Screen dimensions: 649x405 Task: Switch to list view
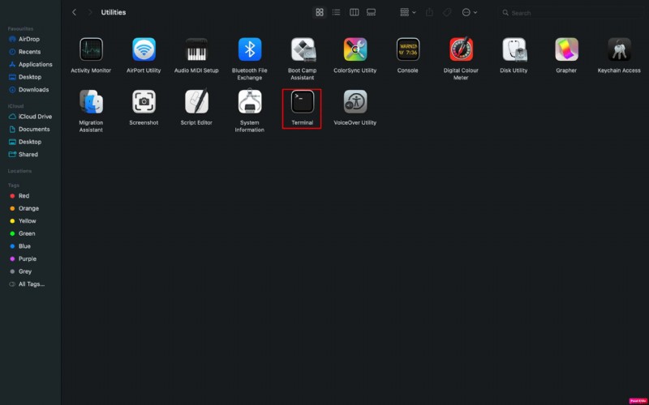coord(337,12)
